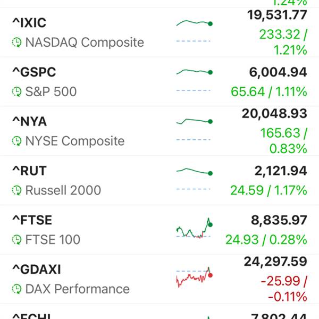Image resolution: width=319 pixels, height=319 pixels.
Task: Toggle the 24.59 / 1.17% change display
Action: tap(268, 190)
